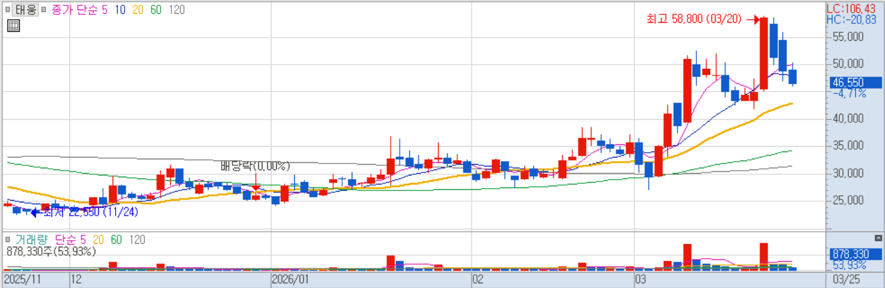885x288 pixels.
Task: Click the small square before 태웅
Action: click(x=8, y=10)
